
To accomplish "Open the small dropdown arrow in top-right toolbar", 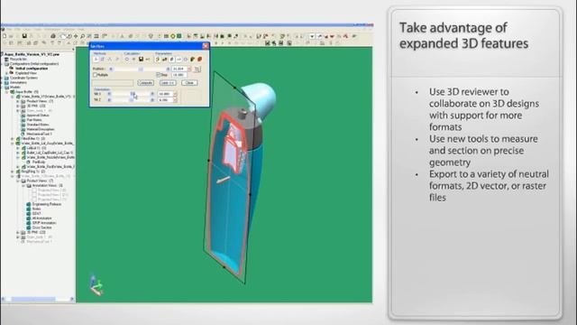I will pyautogui.click(x=312, y=36).
